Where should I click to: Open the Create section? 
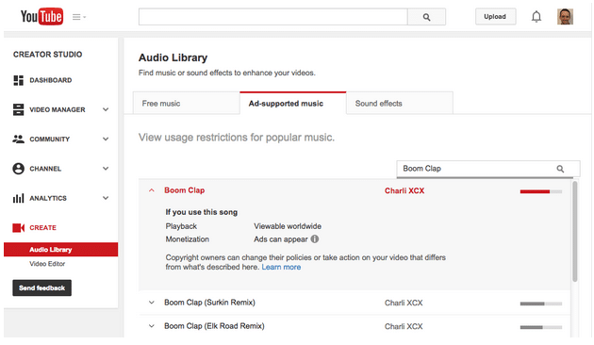tap(42, 228)
